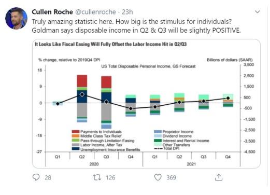Open the share upload icon
Screen dimensions: 270x195
pyautogui.click(x=219, y=177)
